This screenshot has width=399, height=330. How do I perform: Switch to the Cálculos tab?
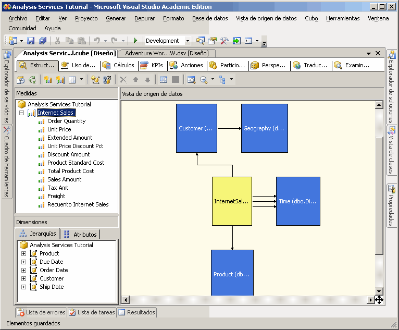pyautogui.click(x=118, y=66)
